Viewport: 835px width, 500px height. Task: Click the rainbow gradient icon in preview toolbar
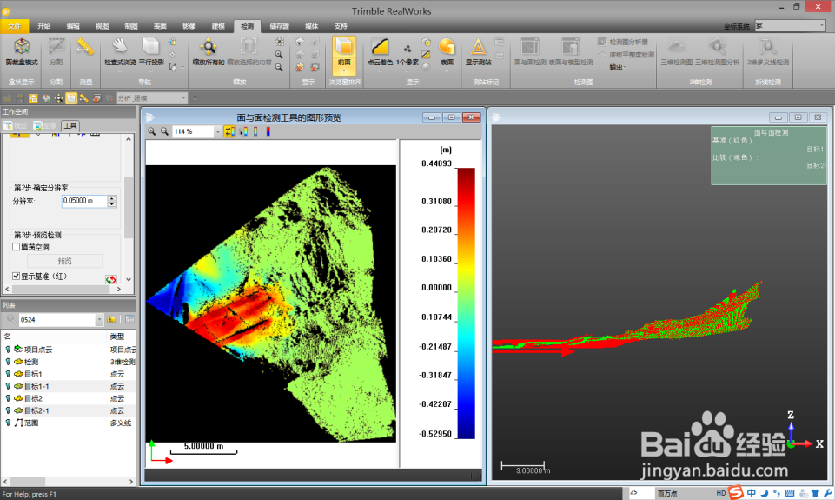coord(255,131)
